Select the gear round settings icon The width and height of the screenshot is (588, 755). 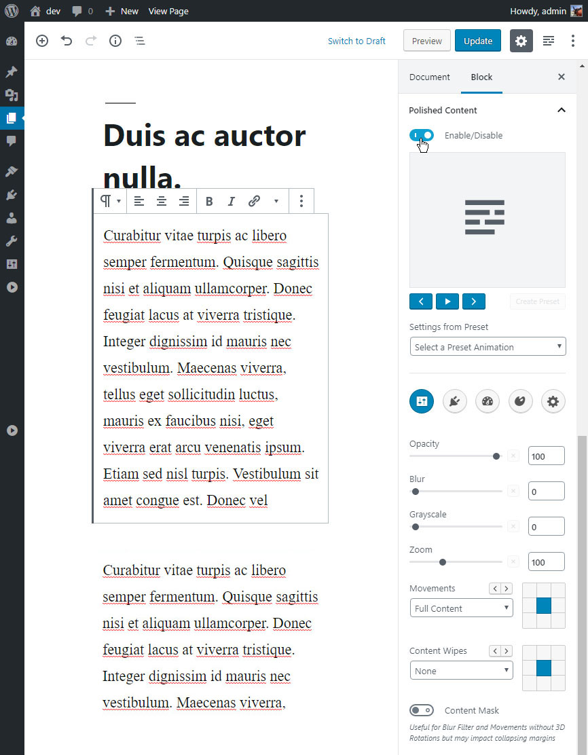coord(553,401)
